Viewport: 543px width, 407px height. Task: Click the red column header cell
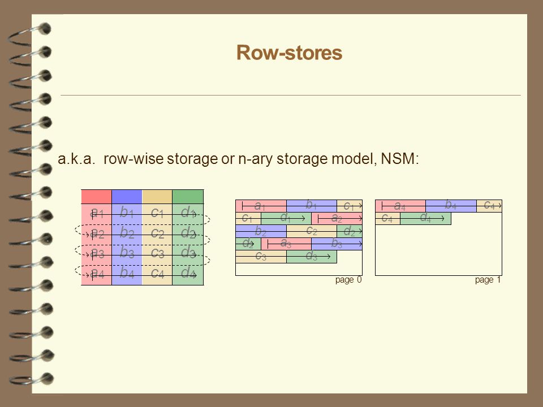(x=97, y=197)
